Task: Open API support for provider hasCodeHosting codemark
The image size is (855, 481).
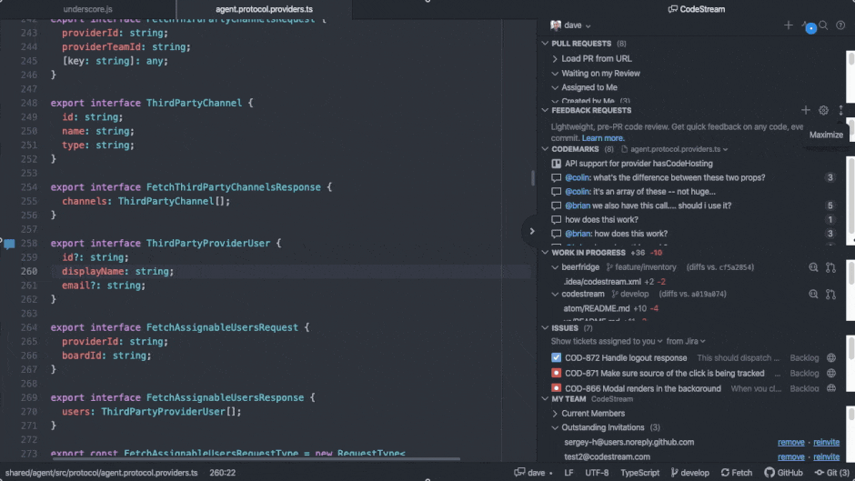Action: coord(639,164)
